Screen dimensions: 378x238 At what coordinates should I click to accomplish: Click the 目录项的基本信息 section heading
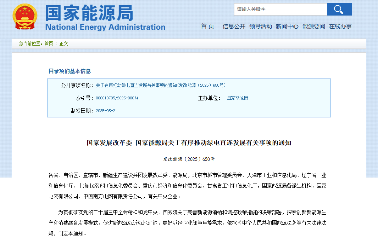coord(70,71)
